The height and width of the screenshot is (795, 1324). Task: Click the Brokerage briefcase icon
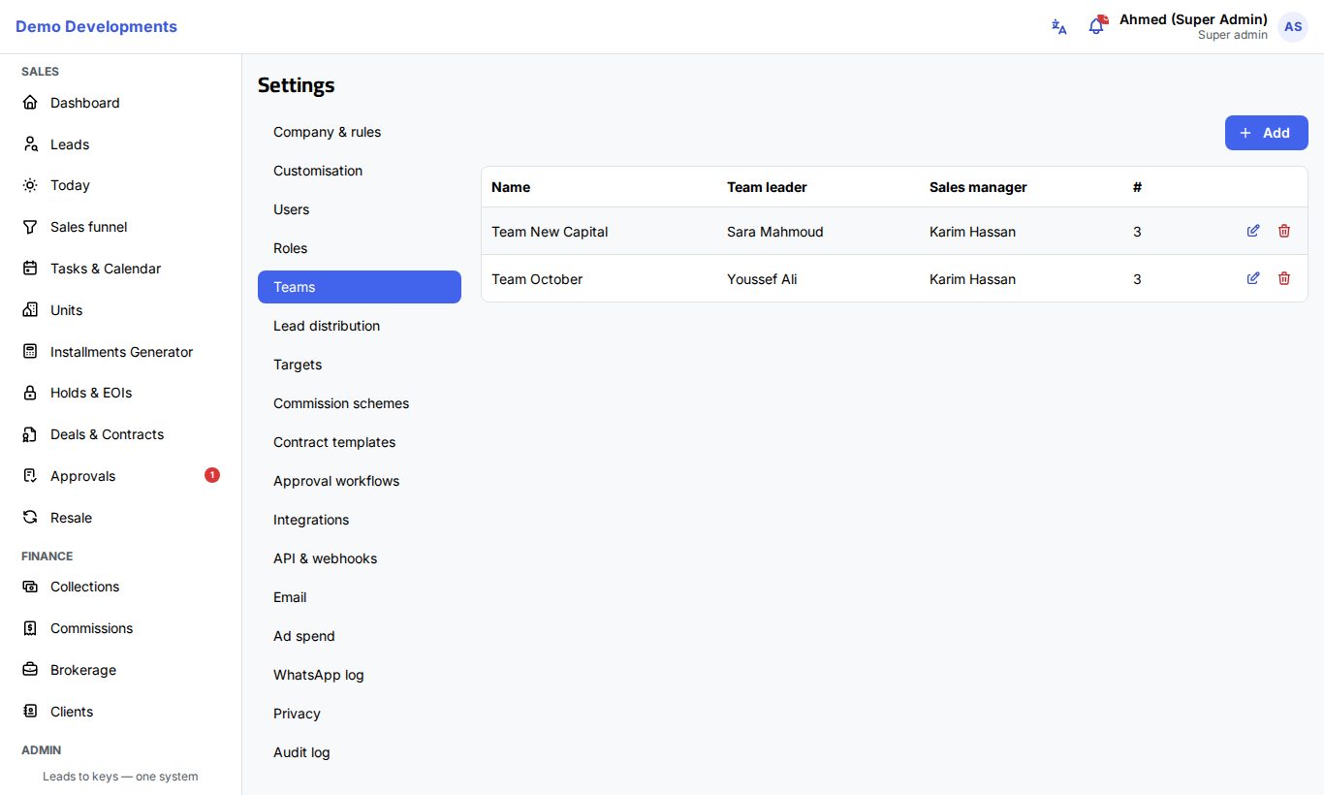30,670
